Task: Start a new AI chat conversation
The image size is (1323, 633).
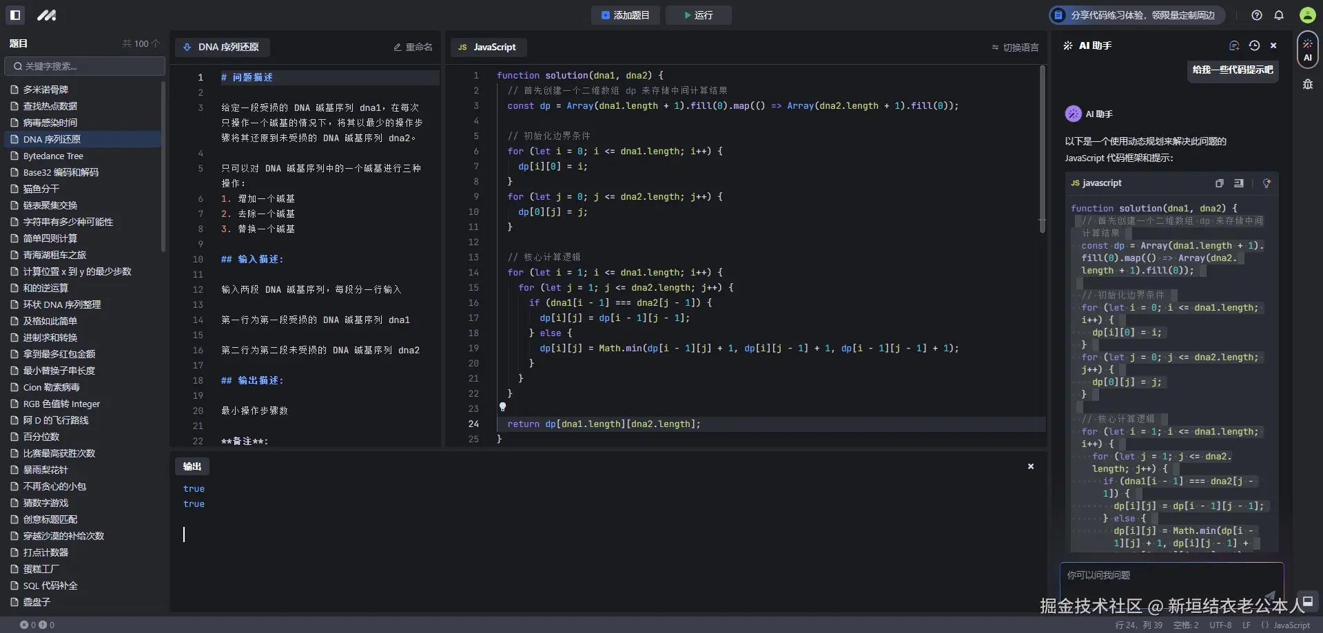Action: point(1234,45)
